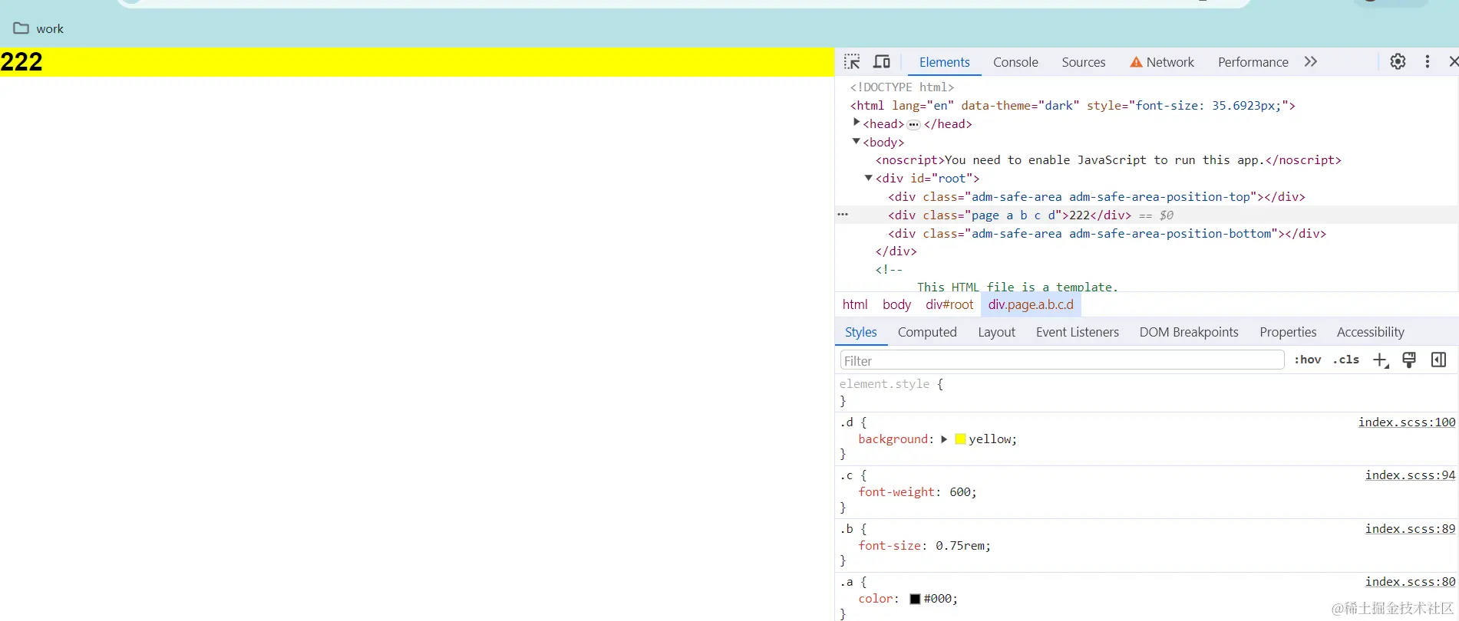Viewport: 1459px width, 621px height.
Task: Toggle the rendering emulation paintbrush icon
Action: coord(1409,360)
